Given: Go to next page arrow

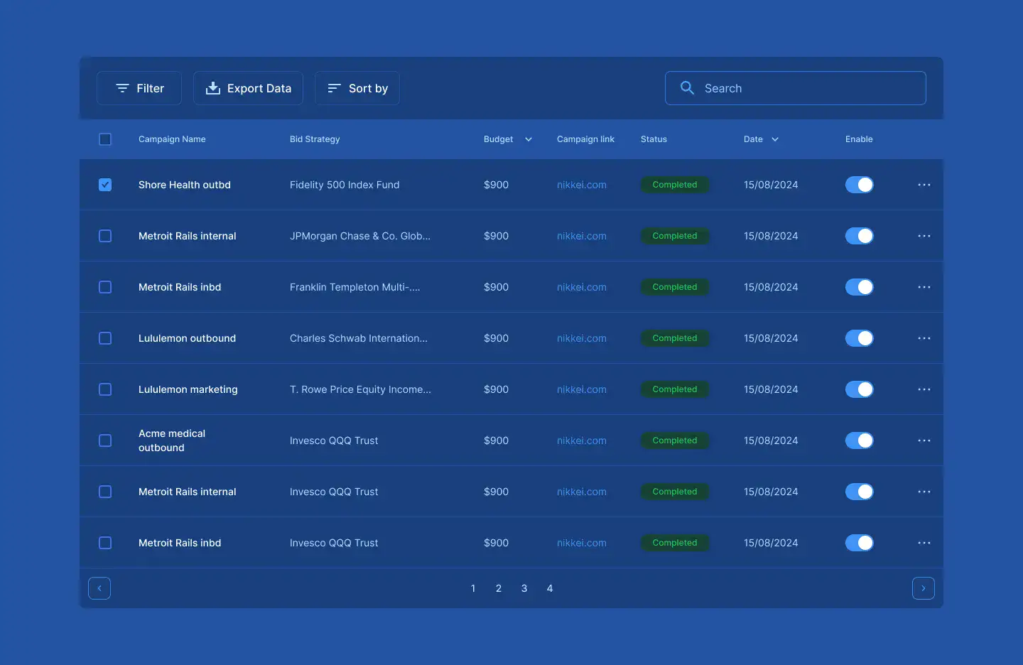Looking at the screenshot, I should (x=924, y=588).
